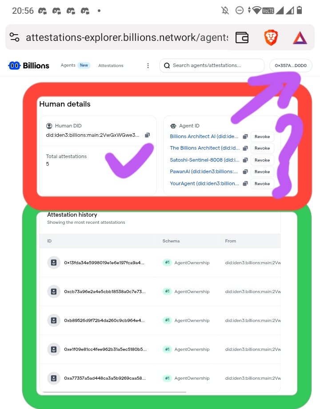Tap the battery status icon
The height and width of the screenshot is (409, 320).
tap(300, 10)
